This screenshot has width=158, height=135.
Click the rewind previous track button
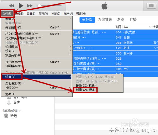click(x=12, y=6)
